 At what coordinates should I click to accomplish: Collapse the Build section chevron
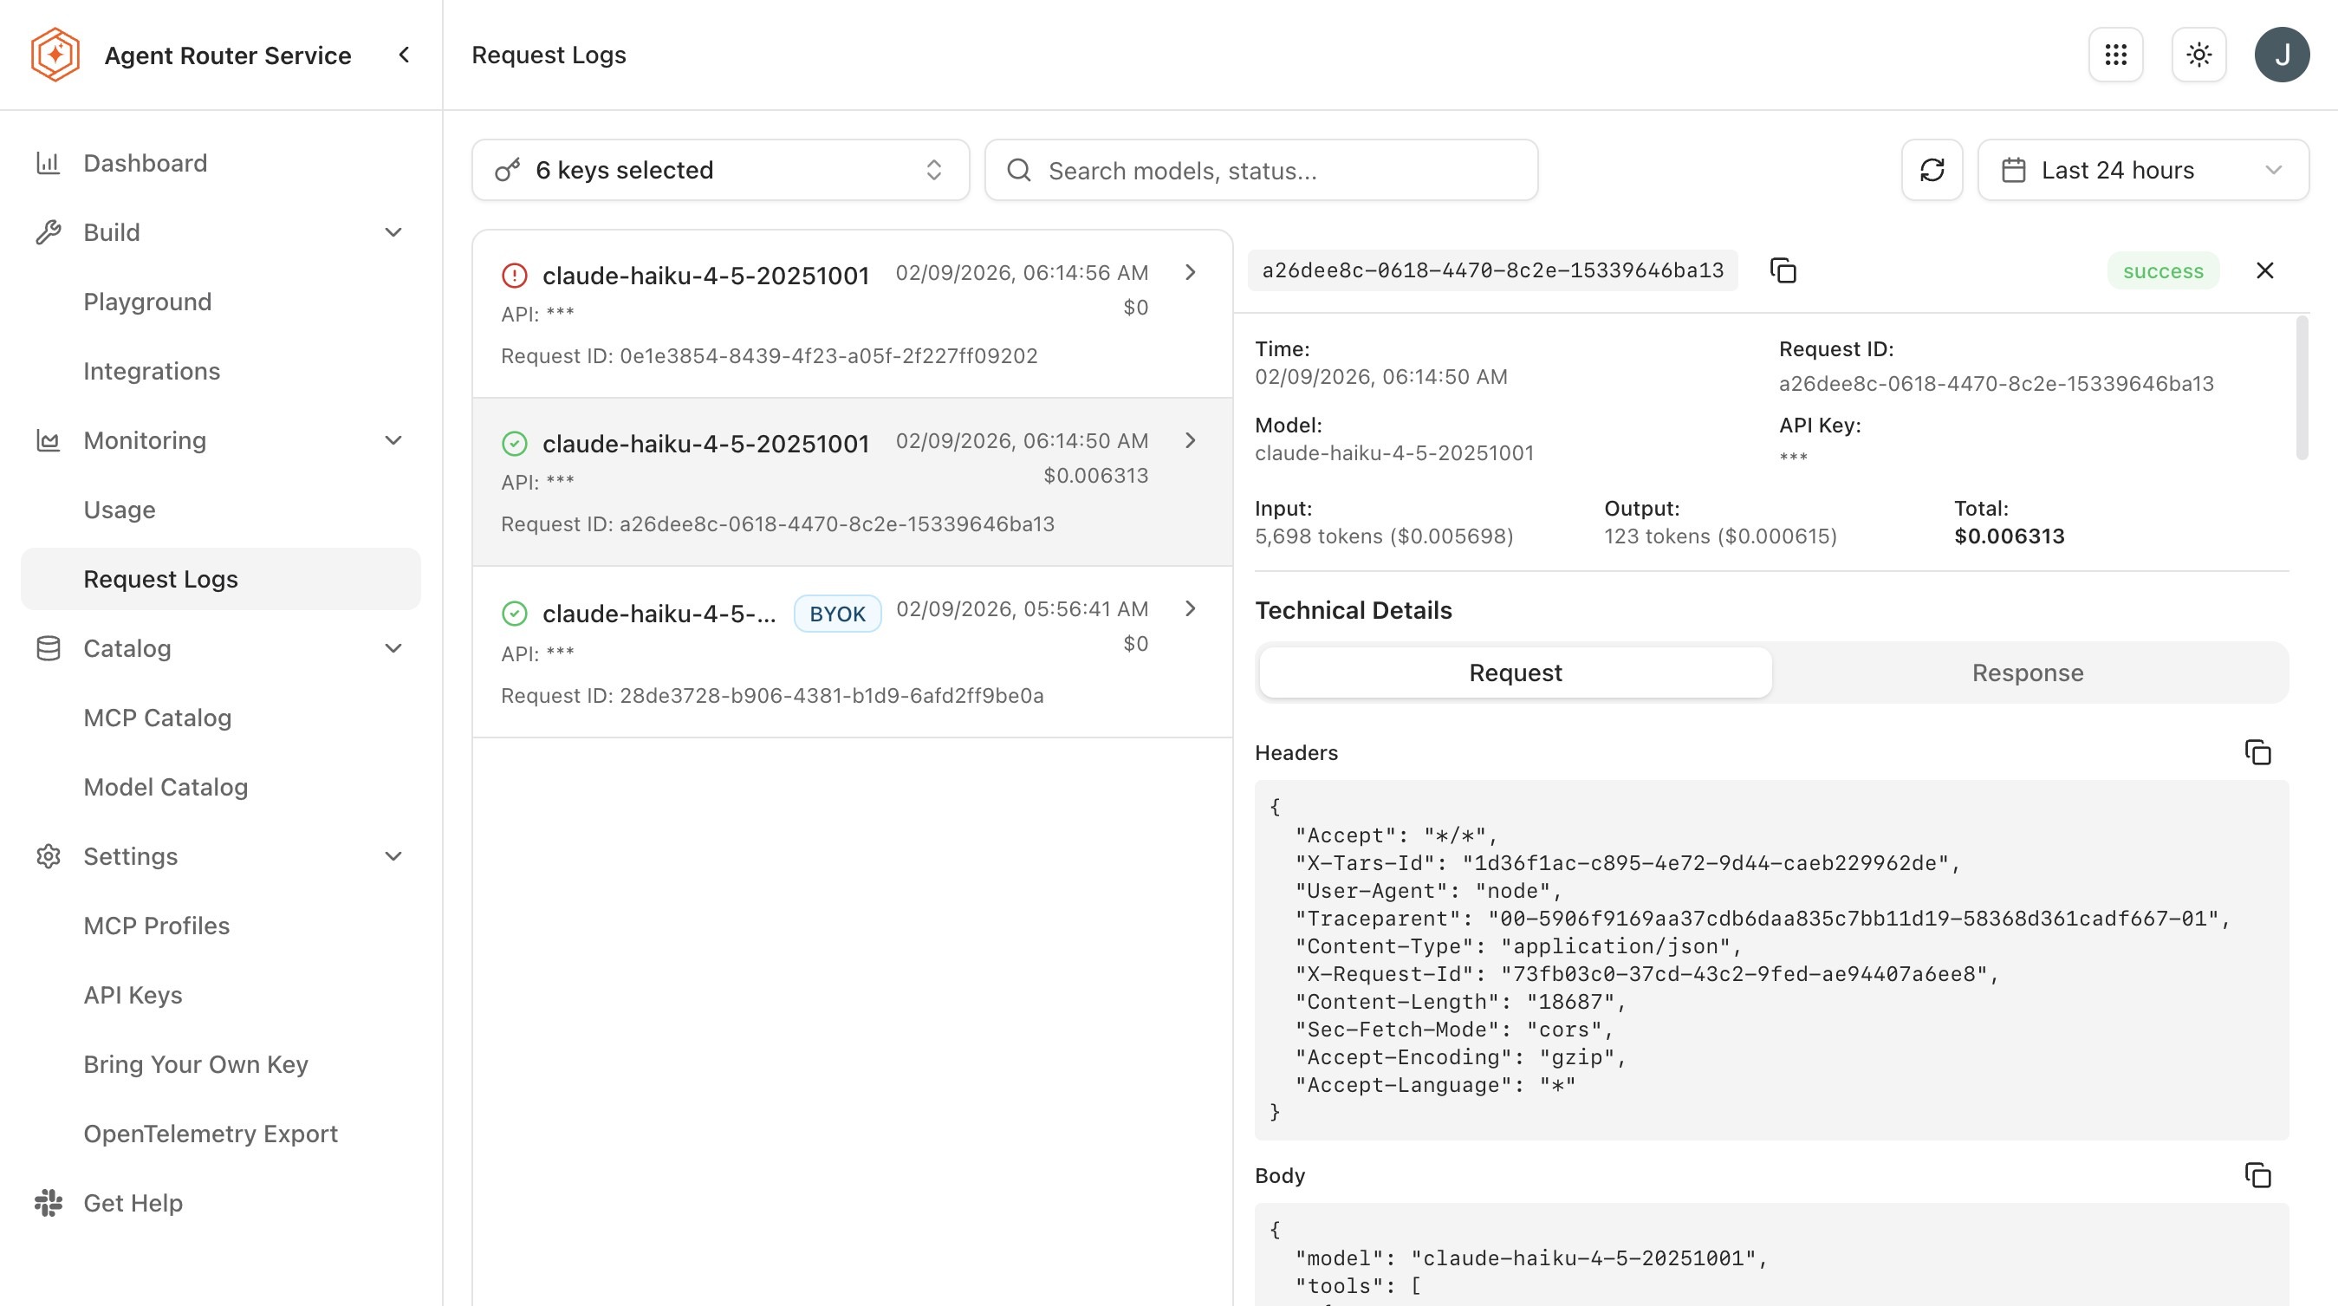pyautogui.click(x=393, y=232)
